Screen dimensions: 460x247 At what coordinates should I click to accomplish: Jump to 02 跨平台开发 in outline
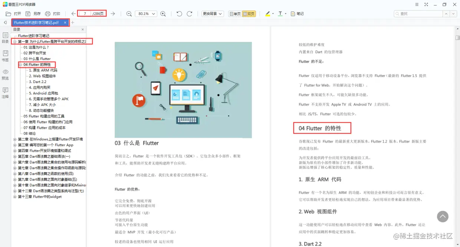tap(35, 53)
